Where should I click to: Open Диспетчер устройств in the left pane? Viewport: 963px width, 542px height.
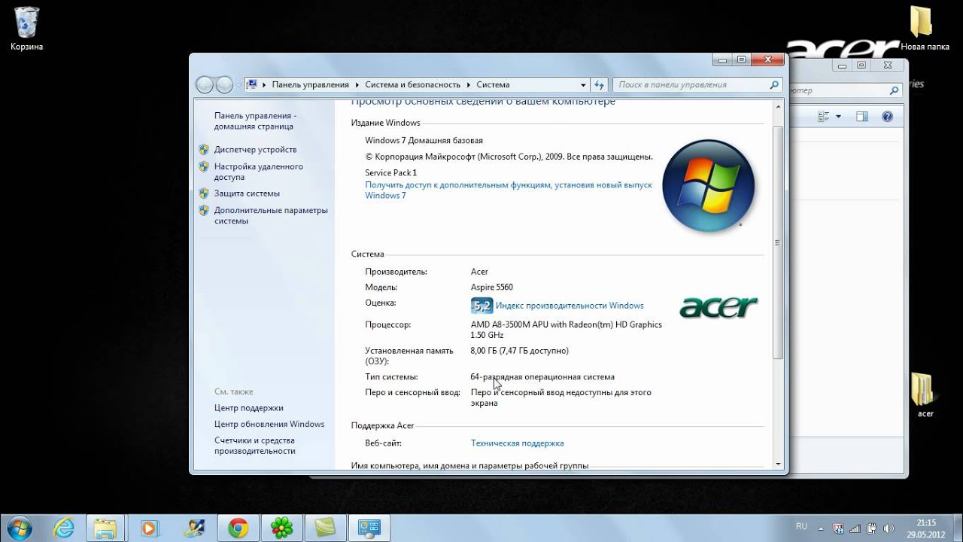pyautogui.click(x=255, y=150)
